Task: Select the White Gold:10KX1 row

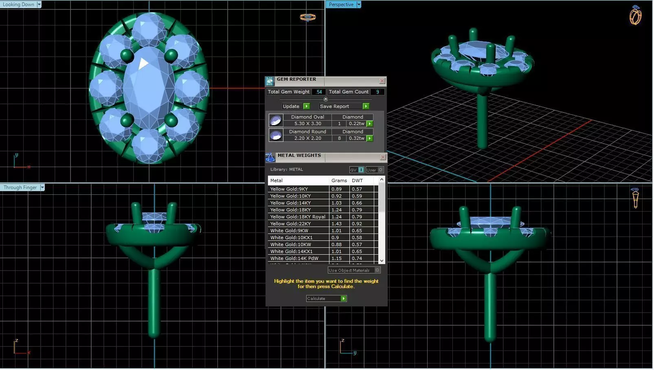Action: click(x=323, y=238)
